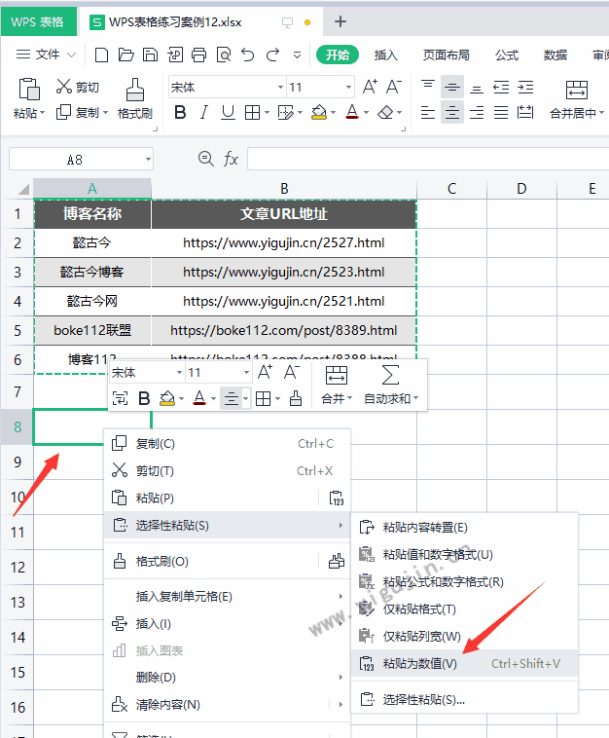Click the ribbon eraser clear icon
Image resolution: width=609 pixels, height=738 pixels.
pos(385,113)
